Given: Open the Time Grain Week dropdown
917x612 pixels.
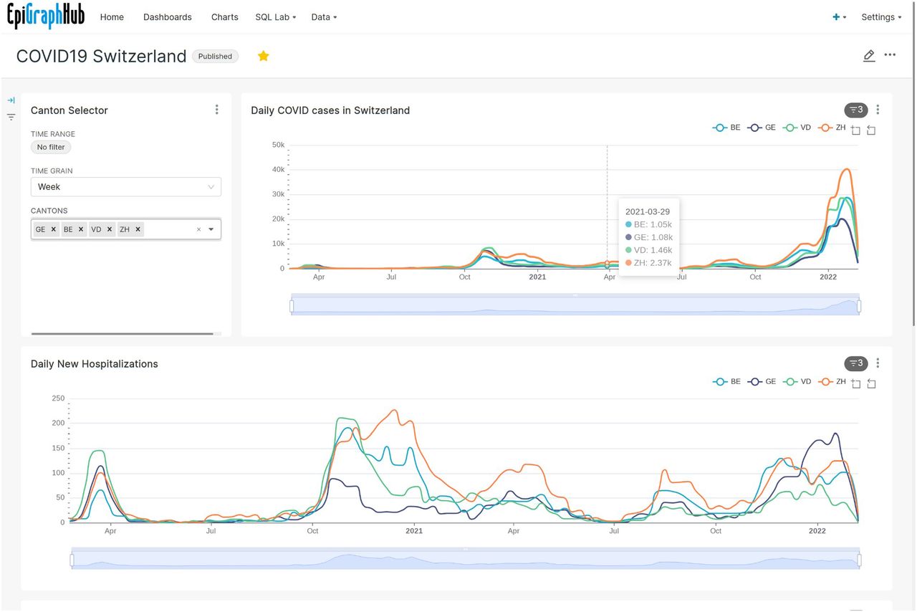Looking at the screenshot, I should [x=126, y=187].
